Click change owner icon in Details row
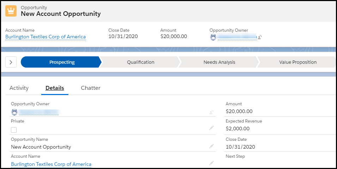The width and height of the screenshot is (337, 169). (212, 112)
